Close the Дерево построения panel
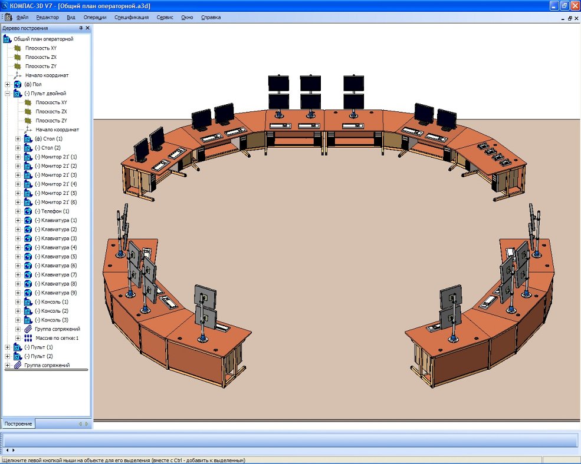Viewport: 581px width, 464px height. [88, 28]
